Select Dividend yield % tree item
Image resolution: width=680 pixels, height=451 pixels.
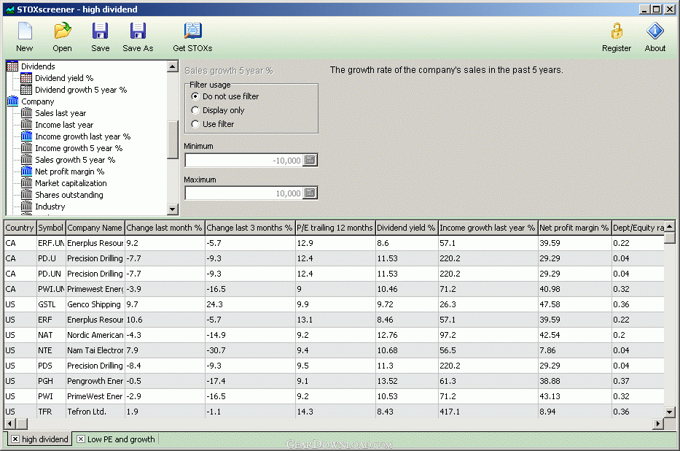(x=64, y=77)
